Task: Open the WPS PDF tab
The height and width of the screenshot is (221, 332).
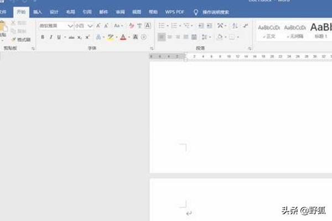Action: (175, 12)
